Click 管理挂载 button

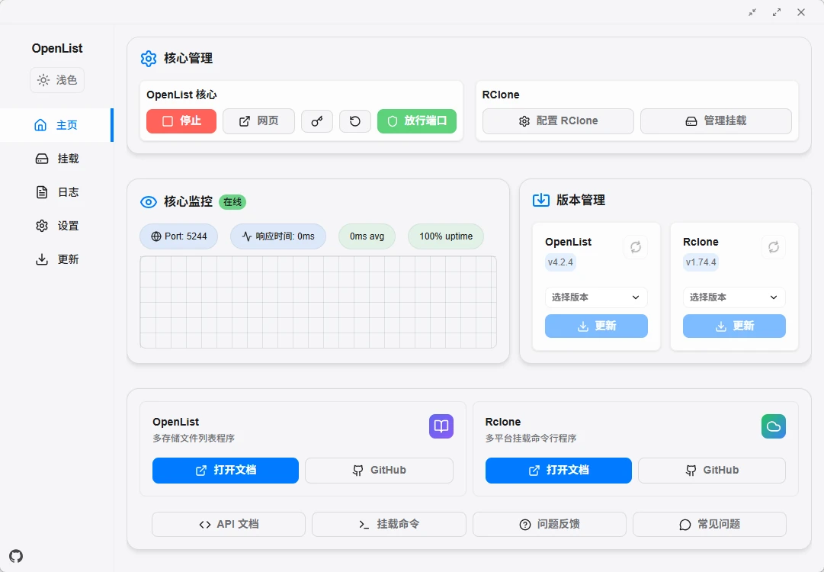point(716,121)
